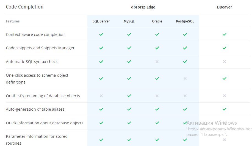Image resolution: width=252 pixels, height=146 pixels.
Task: Select 'One-click access to schema object definitions' label
Action: pos(37,79)
